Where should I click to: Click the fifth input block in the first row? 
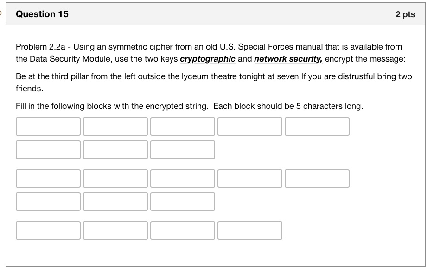coord(317,127)
